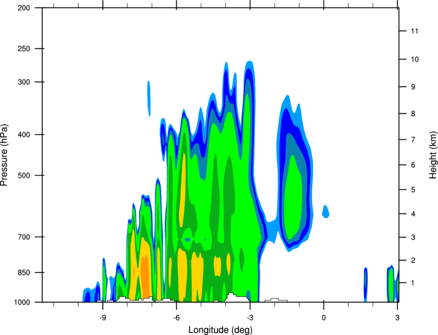
Task: Select the 200 hPa tick label
Action: pyautogui.click(x=24, y=8)
